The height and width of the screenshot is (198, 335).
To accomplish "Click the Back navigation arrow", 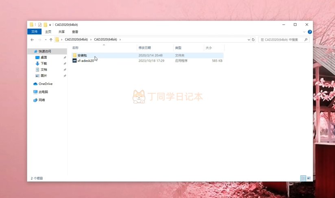I will [32, 40].
